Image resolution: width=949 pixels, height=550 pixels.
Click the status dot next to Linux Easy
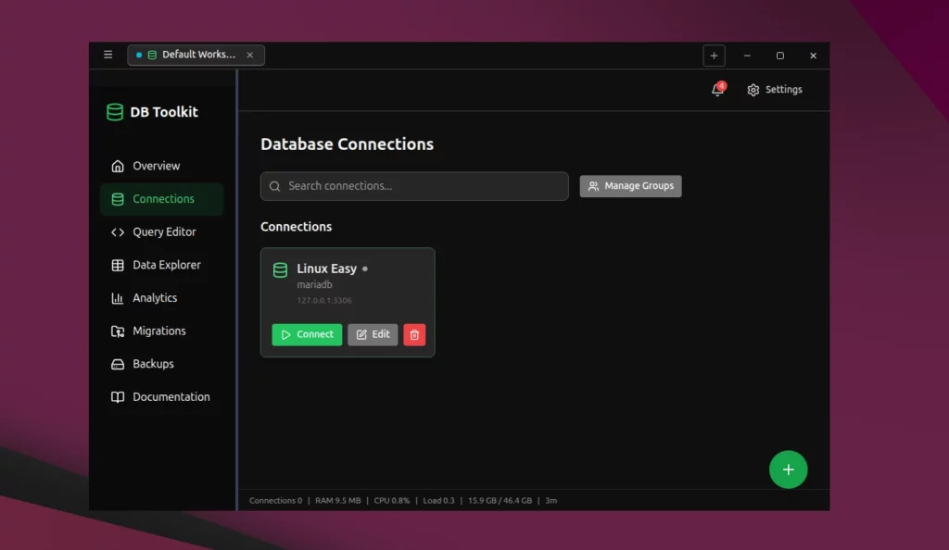tap(364, 269)
